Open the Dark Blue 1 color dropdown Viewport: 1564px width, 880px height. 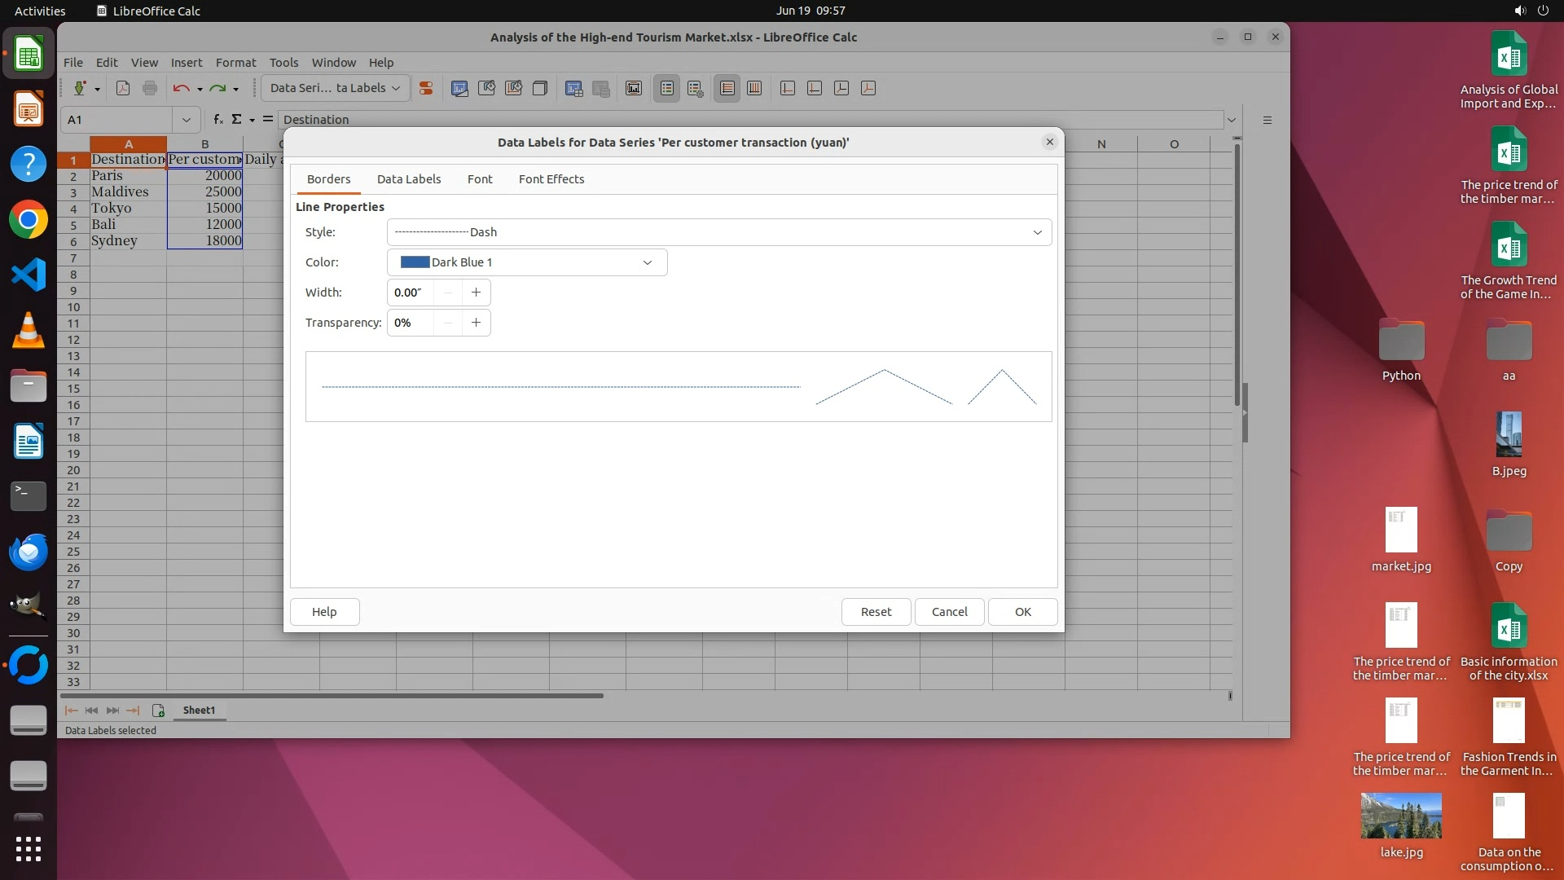point(647,262)
